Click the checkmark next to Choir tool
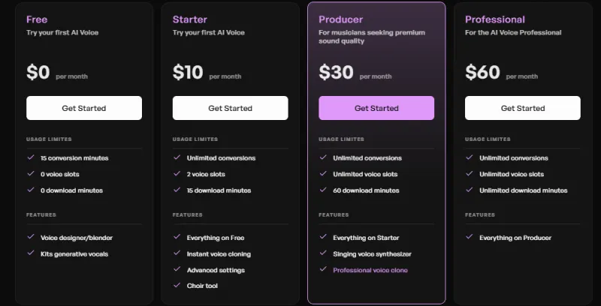 point(177,285)
